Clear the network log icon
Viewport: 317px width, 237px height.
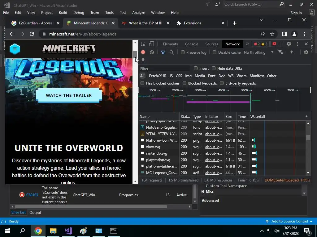click(x=152, y=52)
